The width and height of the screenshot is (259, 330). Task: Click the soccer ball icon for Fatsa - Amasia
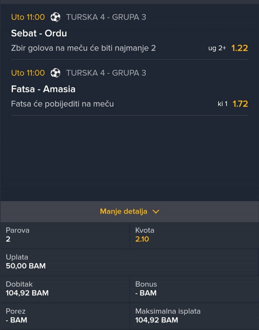(55, 73)
